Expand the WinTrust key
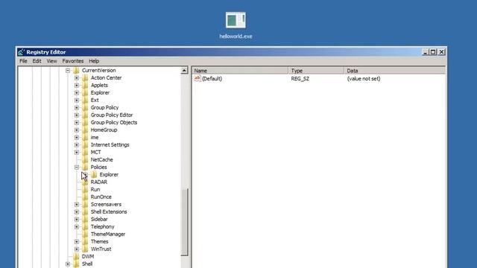Image resolution: width=477 pixels, height=268 pixels. tap(77, 249)
